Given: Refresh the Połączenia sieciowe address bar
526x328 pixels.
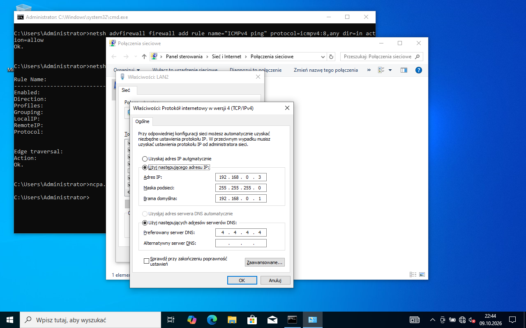Looking at the screenshot, I should click(x=332, y=57).
